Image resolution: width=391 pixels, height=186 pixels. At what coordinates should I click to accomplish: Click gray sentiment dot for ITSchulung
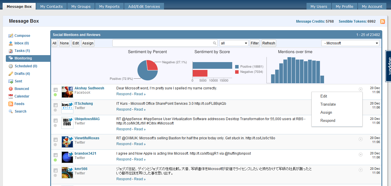[x=55, y=110]
